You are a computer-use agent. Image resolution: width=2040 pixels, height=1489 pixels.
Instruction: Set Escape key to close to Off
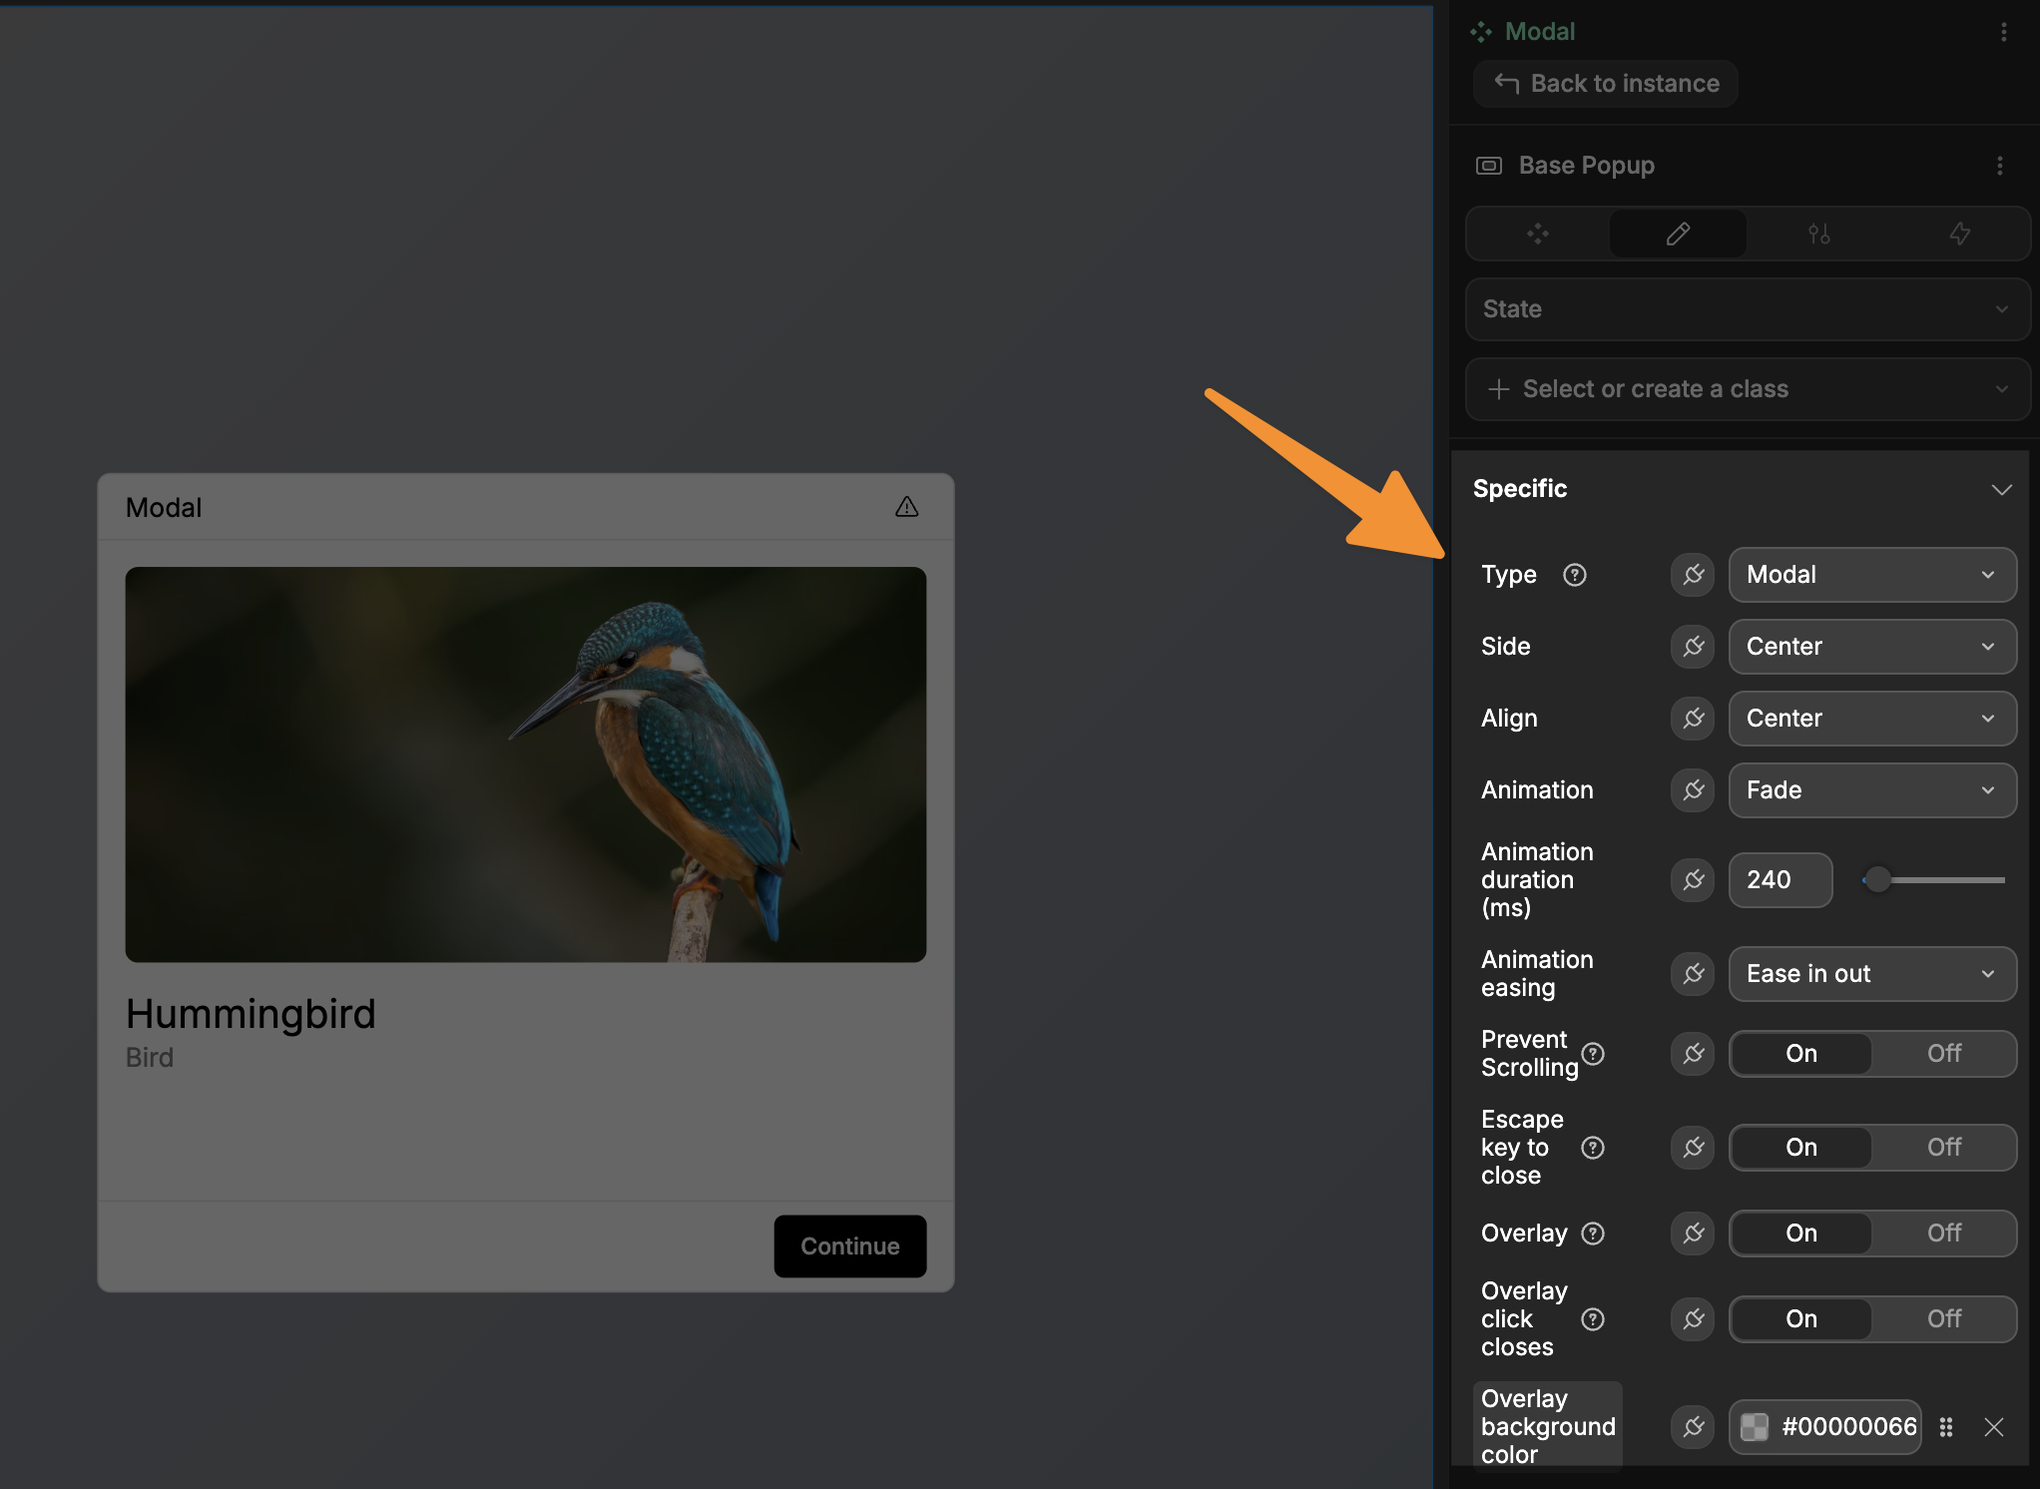(x=1943, y=1148)
